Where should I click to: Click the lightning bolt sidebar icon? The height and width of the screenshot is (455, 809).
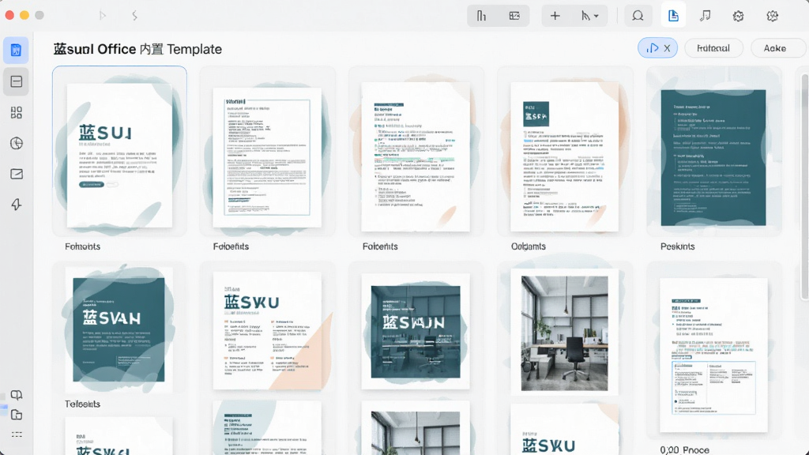[16, 205]
